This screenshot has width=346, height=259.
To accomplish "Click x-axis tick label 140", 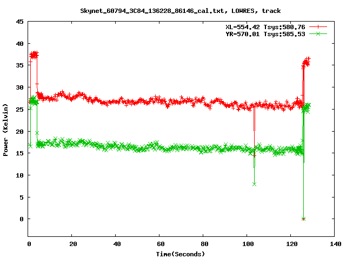I will pos(336,244).
